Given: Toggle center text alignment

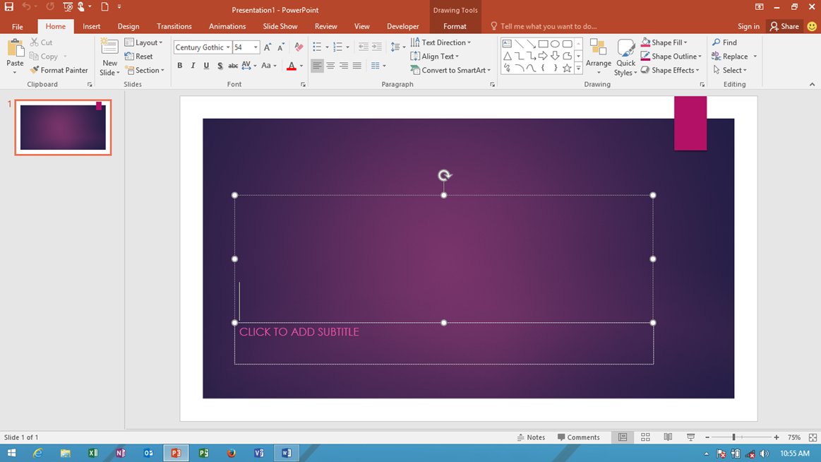Looking at the screenshot, I should click(330, 66).
